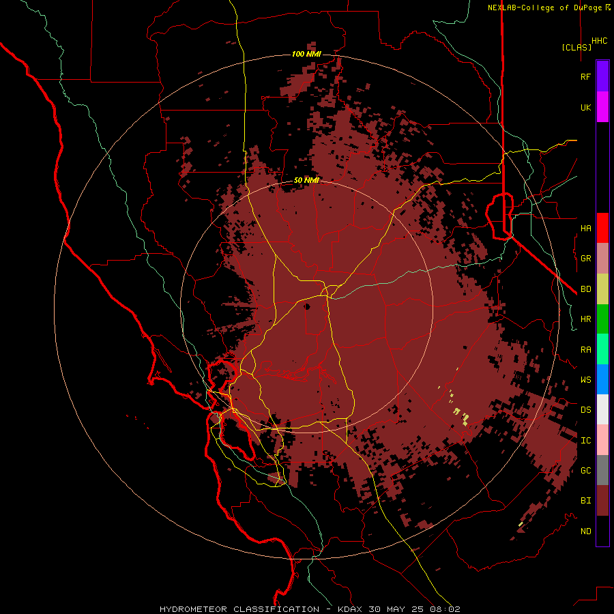Screen dimensions: 614x614
Task: Click the BI legend label
Action: pos(585,501)
